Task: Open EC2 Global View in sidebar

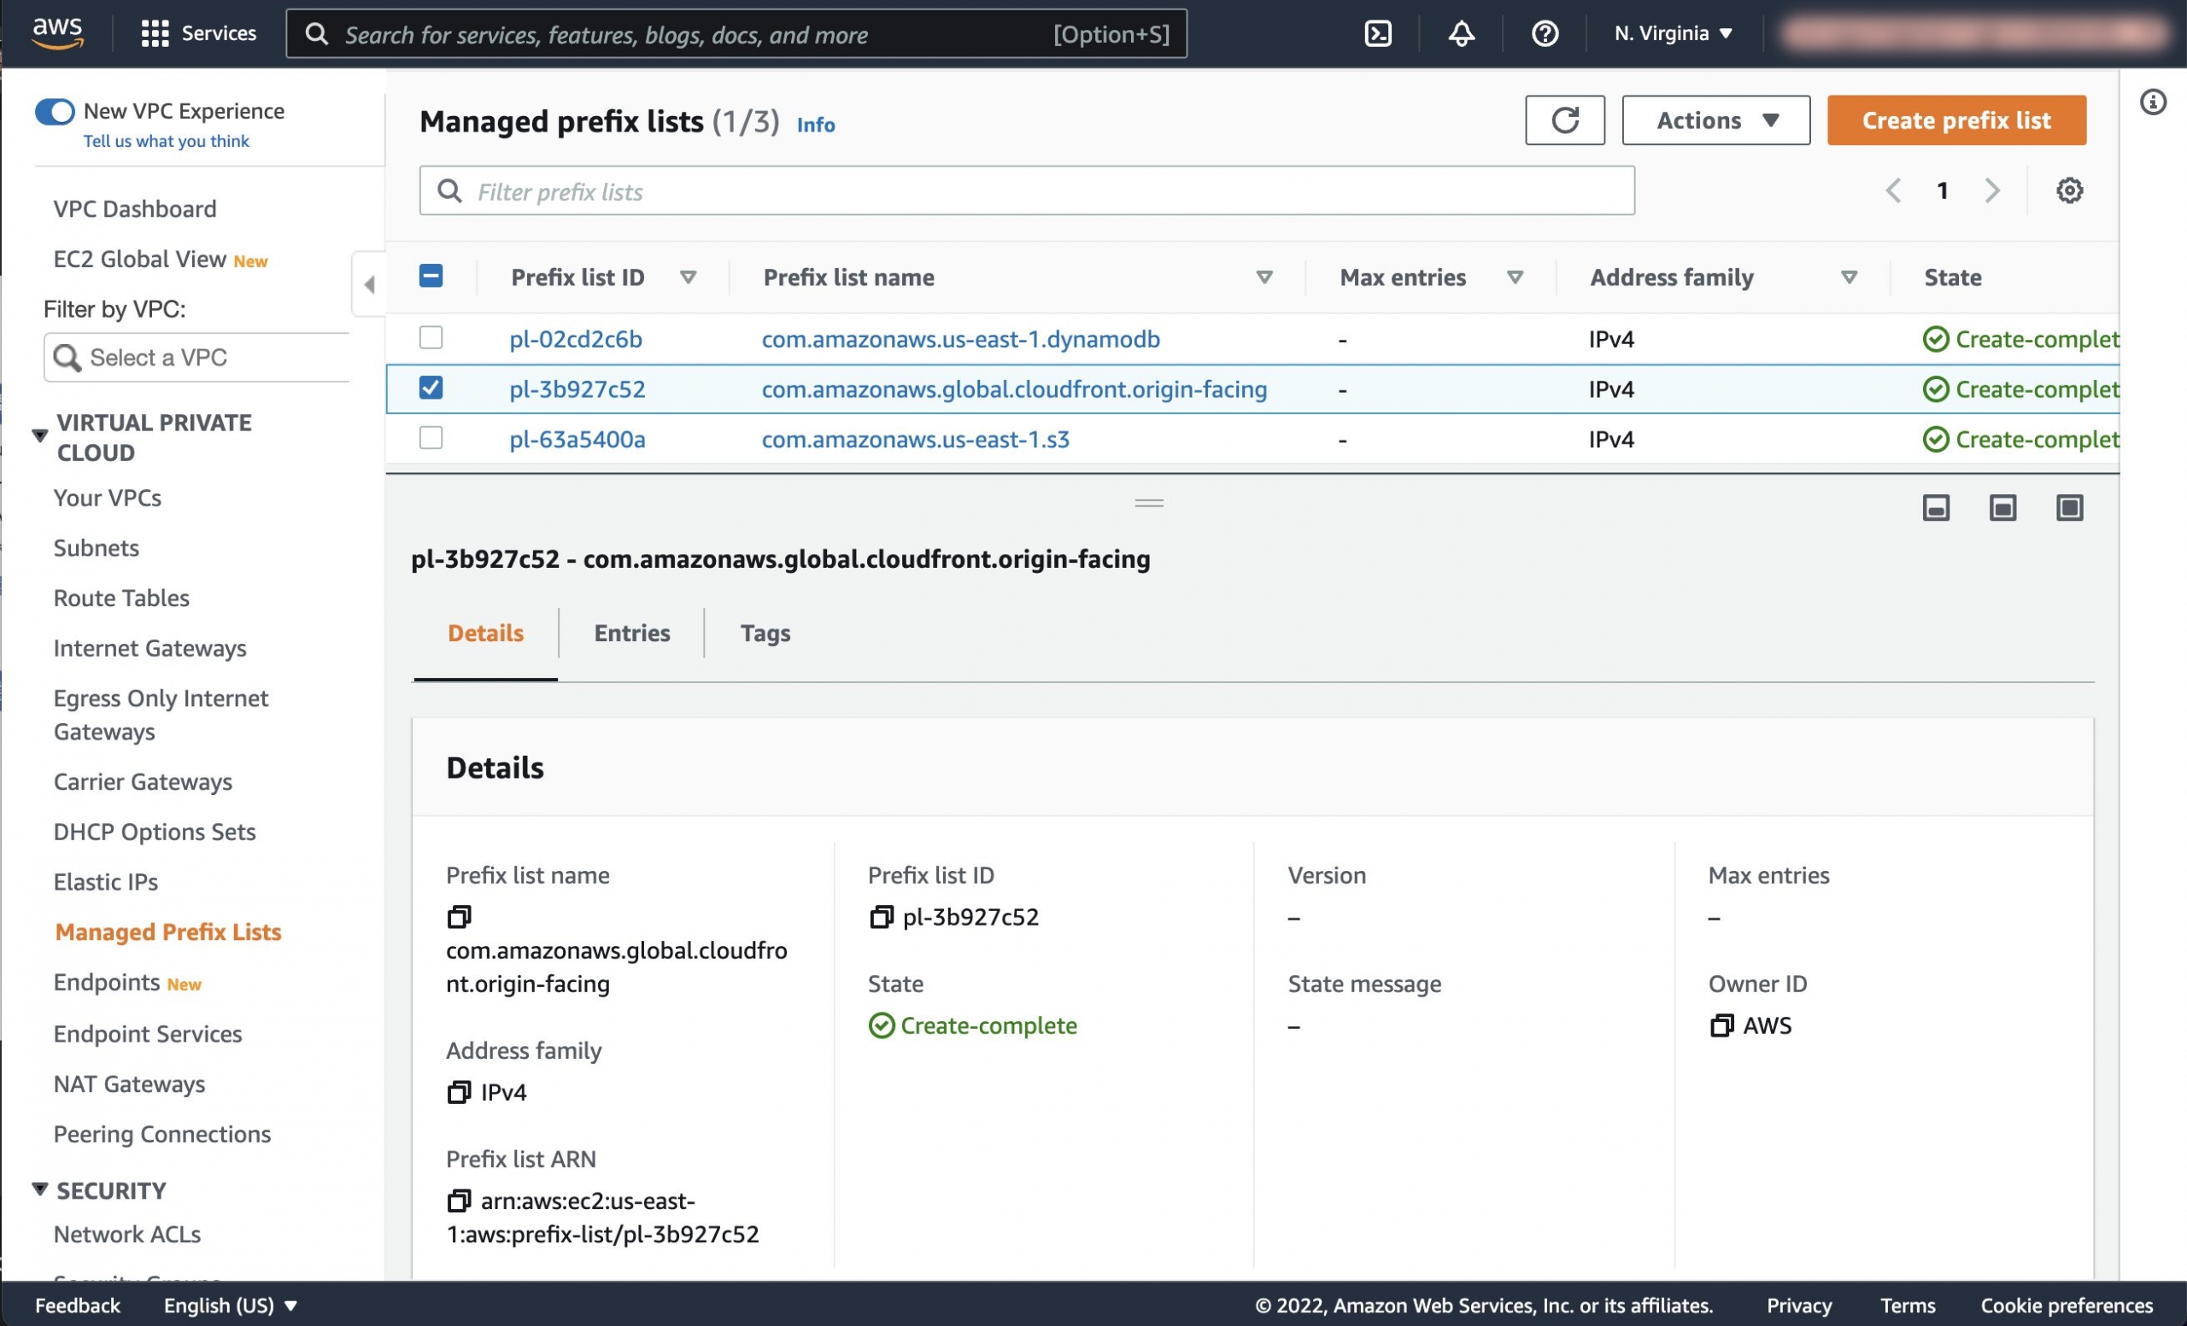Action: [139, 259]
